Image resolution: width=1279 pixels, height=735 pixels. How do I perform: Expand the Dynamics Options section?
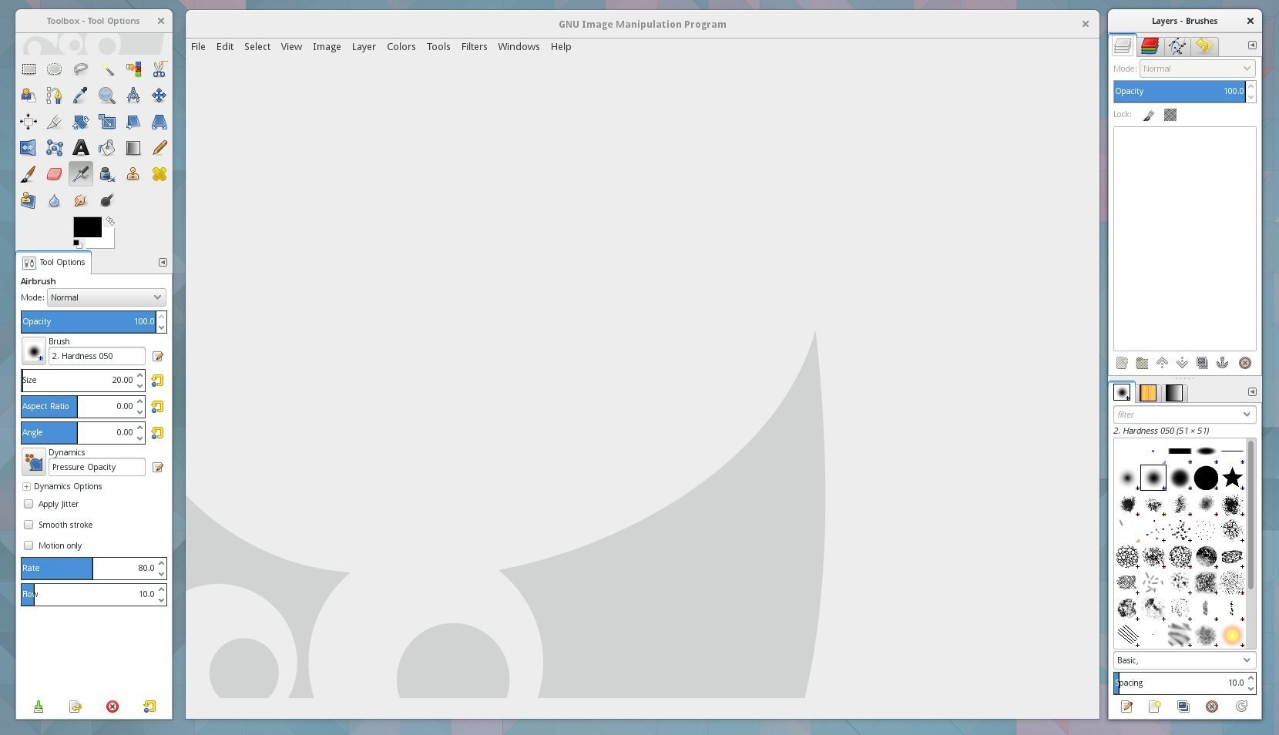[x=26, y=487]
